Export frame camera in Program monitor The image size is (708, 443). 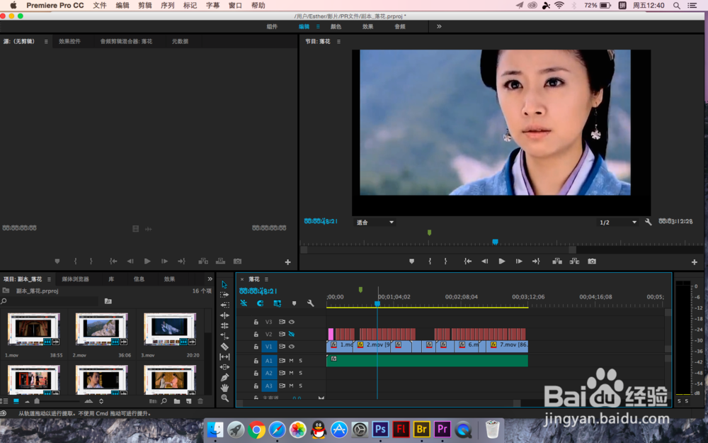click(x=592, y=262)
